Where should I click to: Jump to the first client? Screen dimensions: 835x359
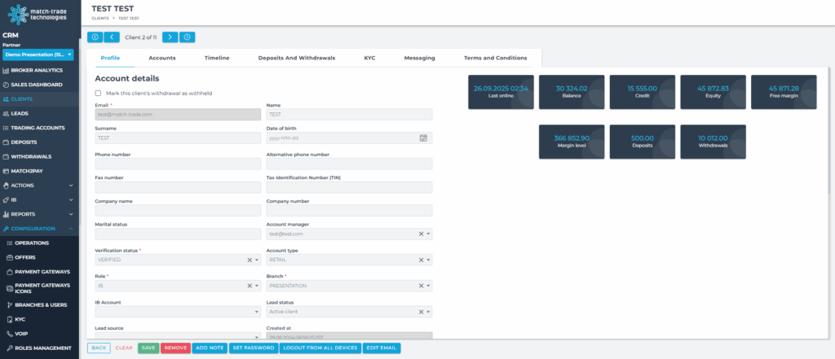[95, 37]
